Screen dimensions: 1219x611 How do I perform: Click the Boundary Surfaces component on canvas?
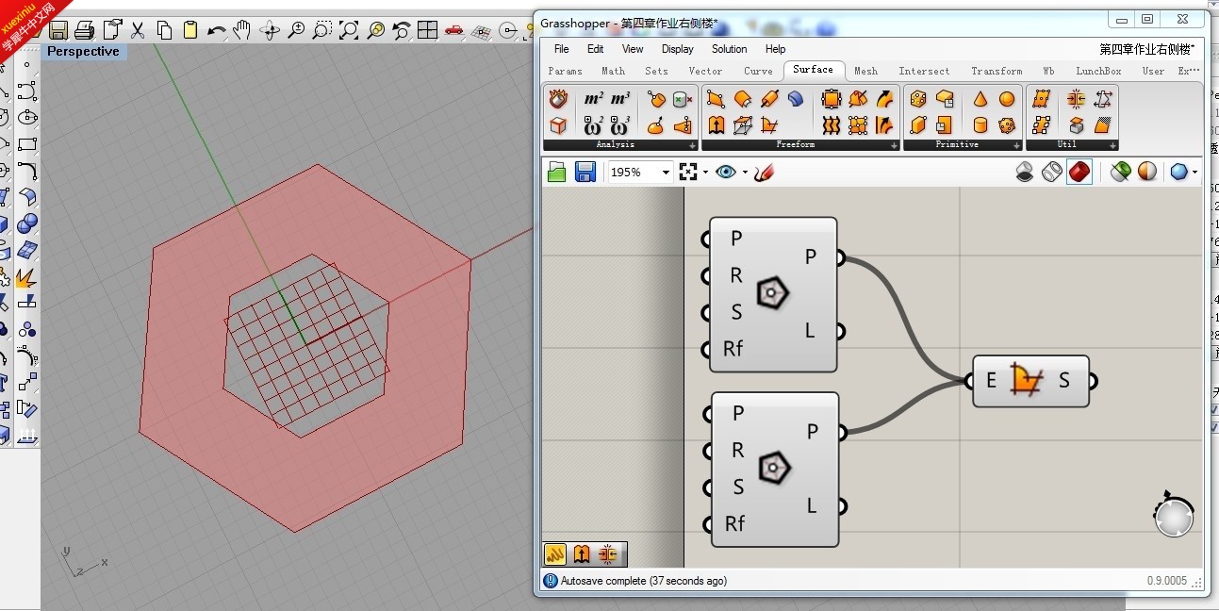pyautogui.click(x=1030, y=381)
